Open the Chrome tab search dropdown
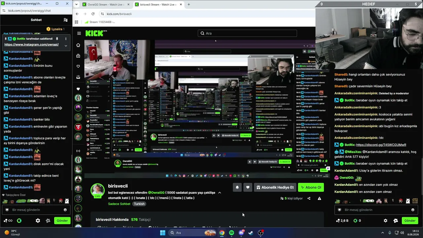The width and height of the screenshot is (423, 238). (x=77, y=5)
